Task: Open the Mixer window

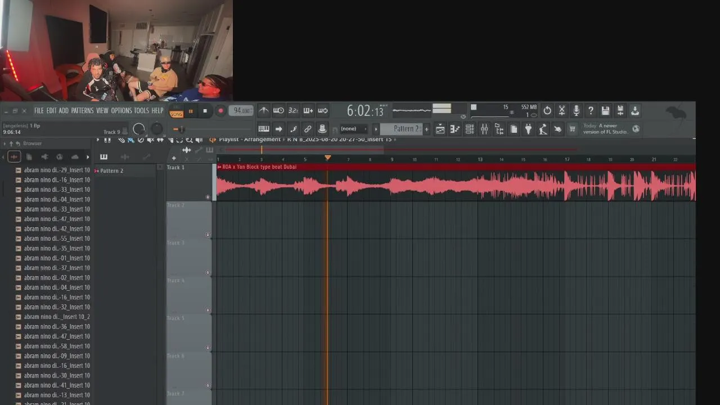Action: point(484,129)
